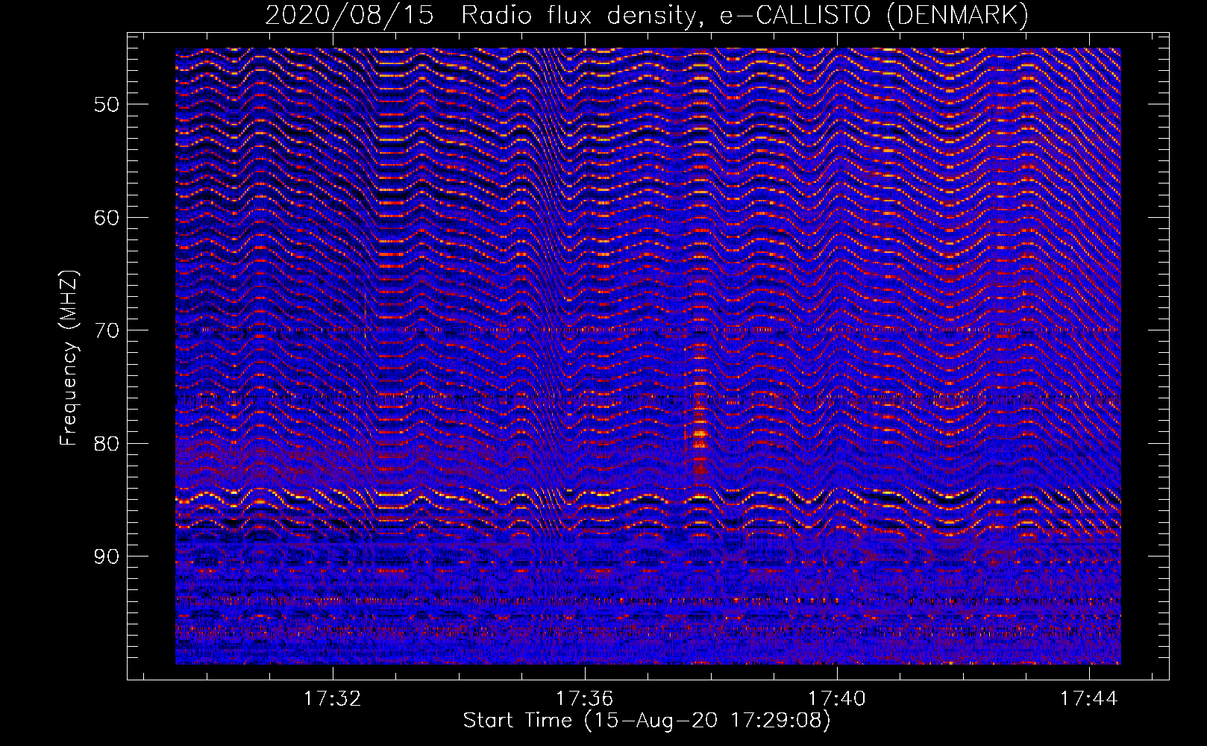Screen dimensions: 1207x746
Task: Click the plot title '2020/08/15 Radio flux density'
Action: pos(648,15)
